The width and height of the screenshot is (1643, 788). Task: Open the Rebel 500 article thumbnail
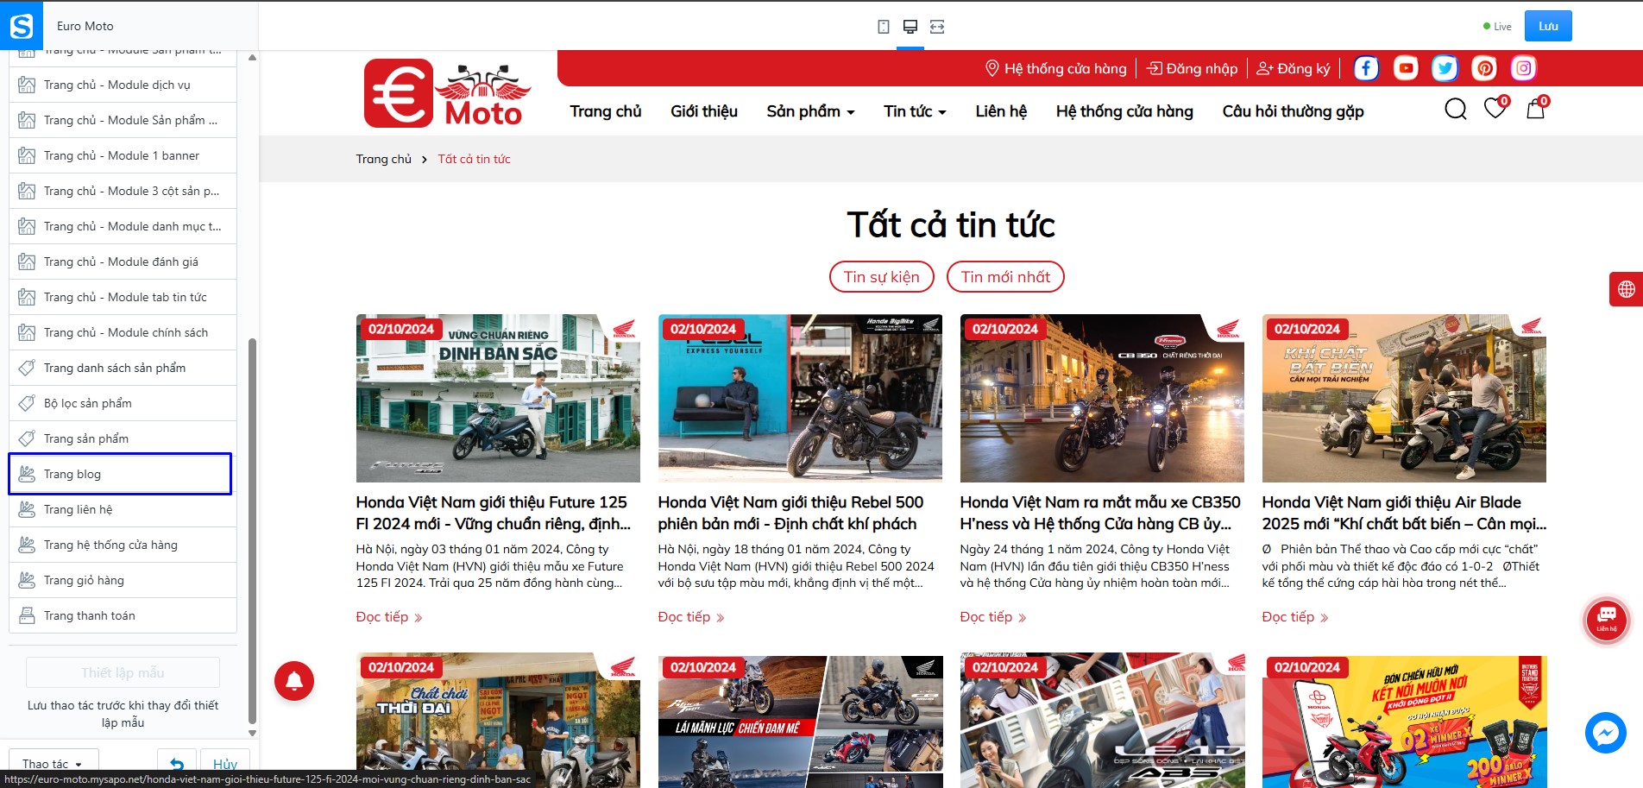[x=800, y=398]
